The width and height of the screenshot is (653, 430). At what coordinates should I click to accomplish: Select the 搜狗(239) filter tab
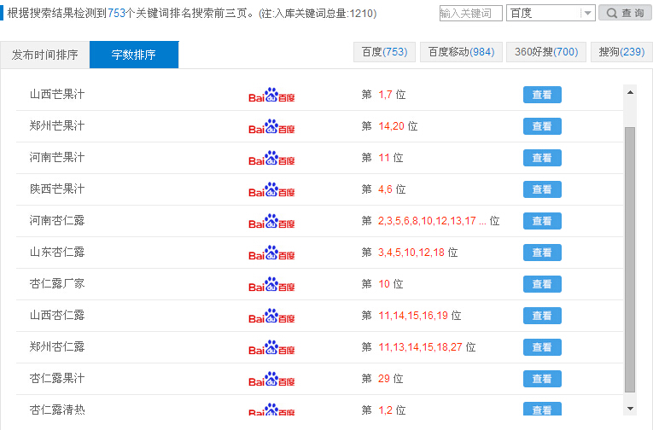(621, 52)
